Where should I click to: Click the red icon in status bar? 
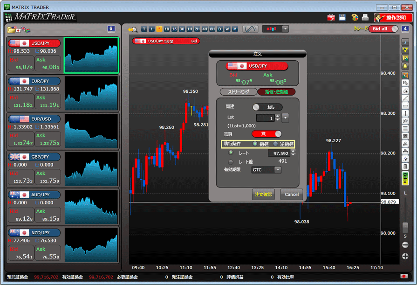[x=404, y=276]
